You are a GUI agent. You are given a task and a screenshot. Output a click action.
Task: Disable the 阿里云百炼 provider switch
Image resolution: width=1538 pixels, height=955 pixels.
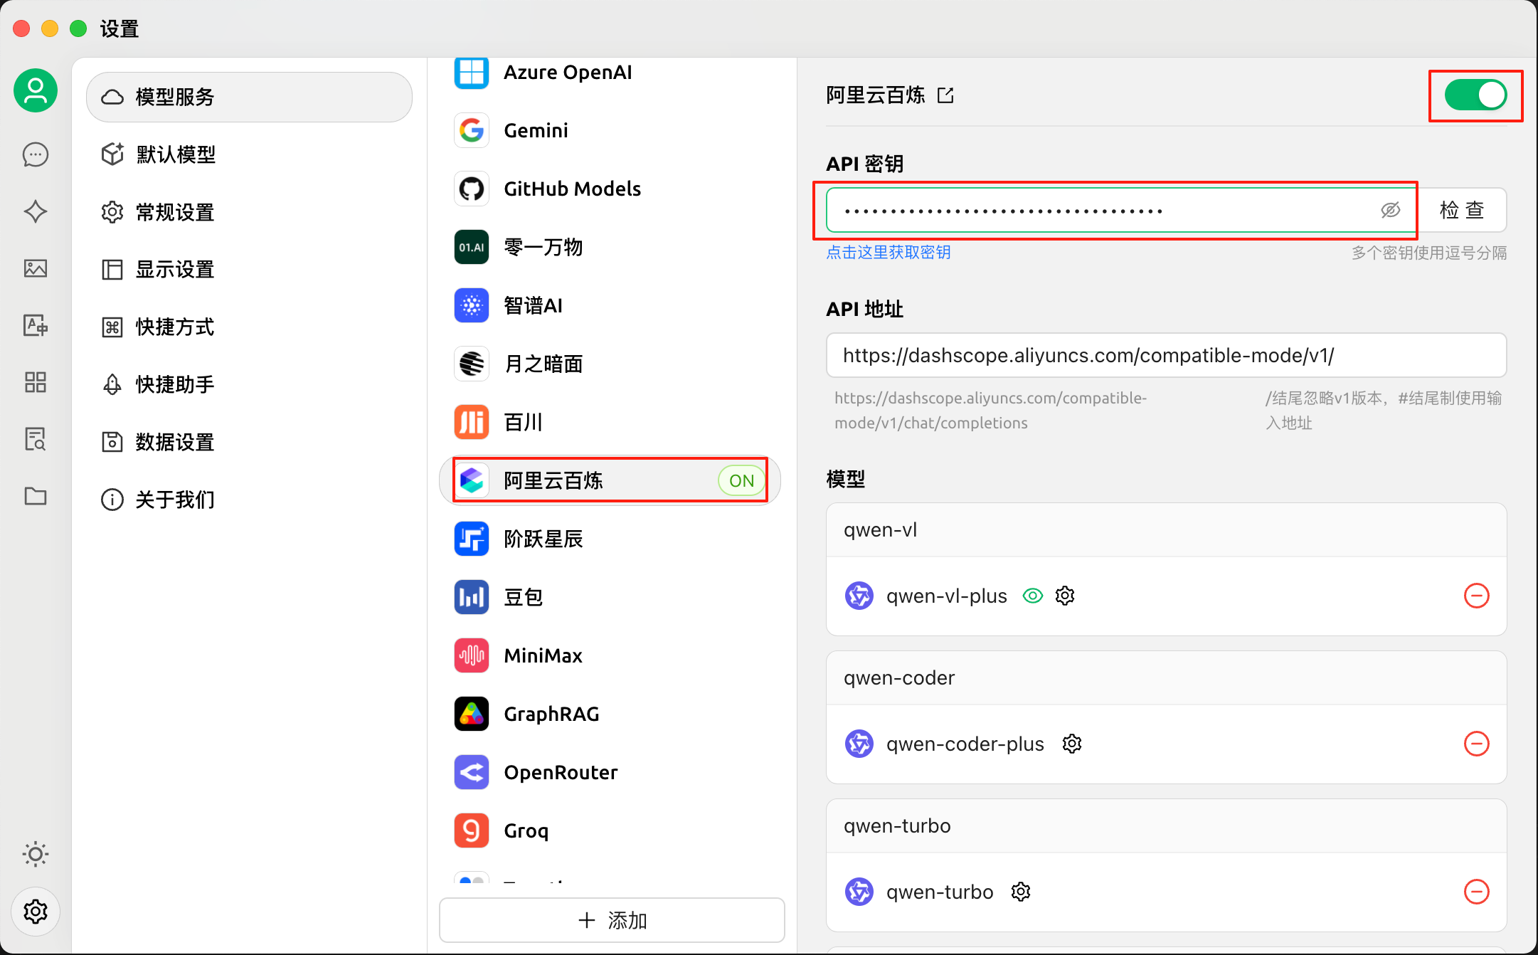pyautogui.click(x=1475, y=95)
